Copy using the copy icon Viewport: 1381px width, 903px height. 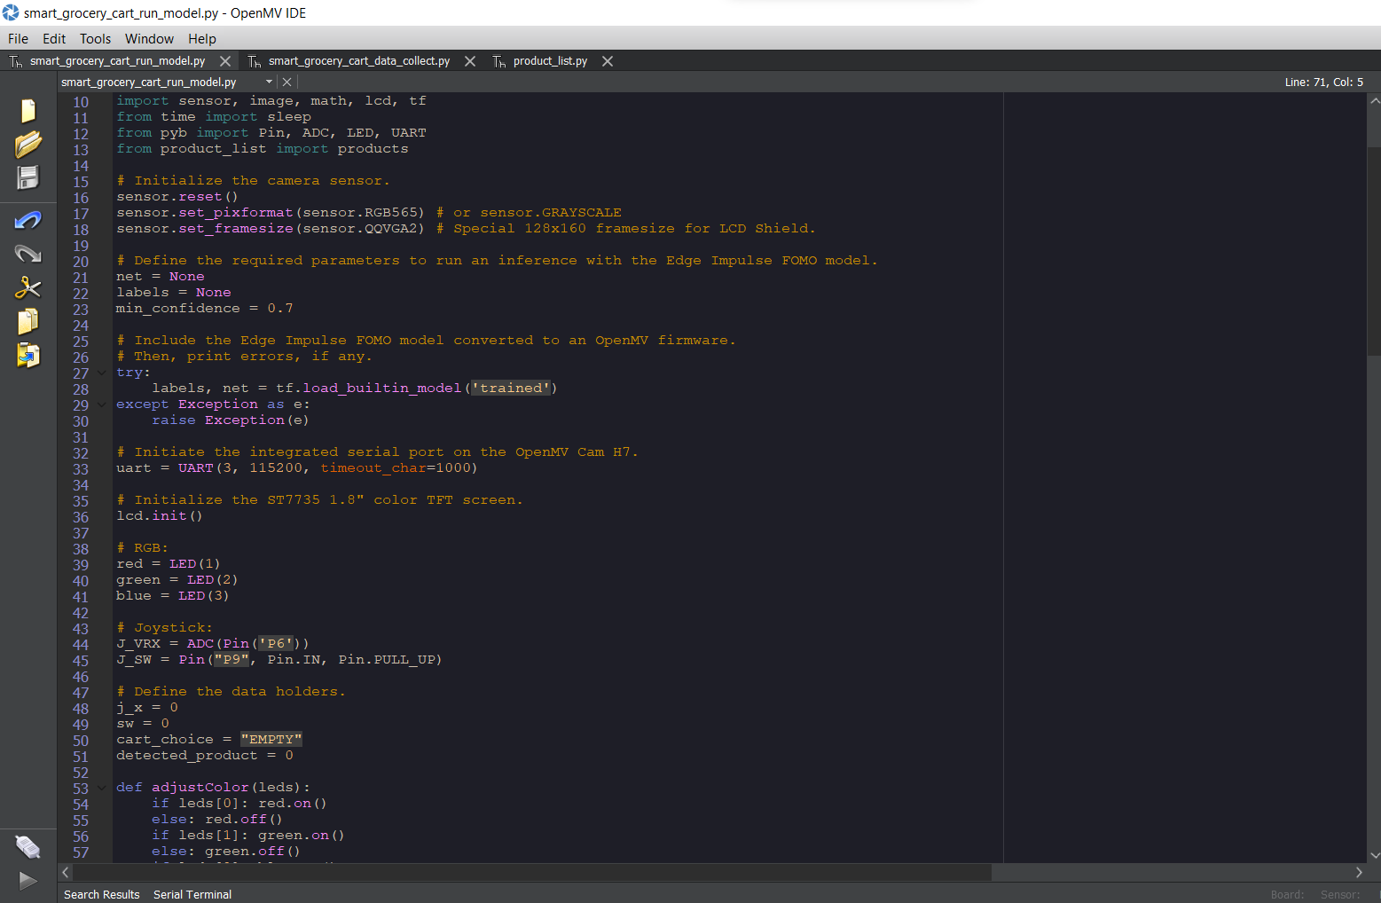(x=27, y=321)
